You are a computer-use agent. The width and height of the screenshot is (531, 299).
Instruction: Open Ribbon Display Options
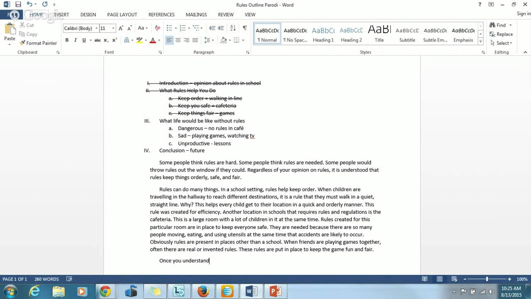pos(491,5)
